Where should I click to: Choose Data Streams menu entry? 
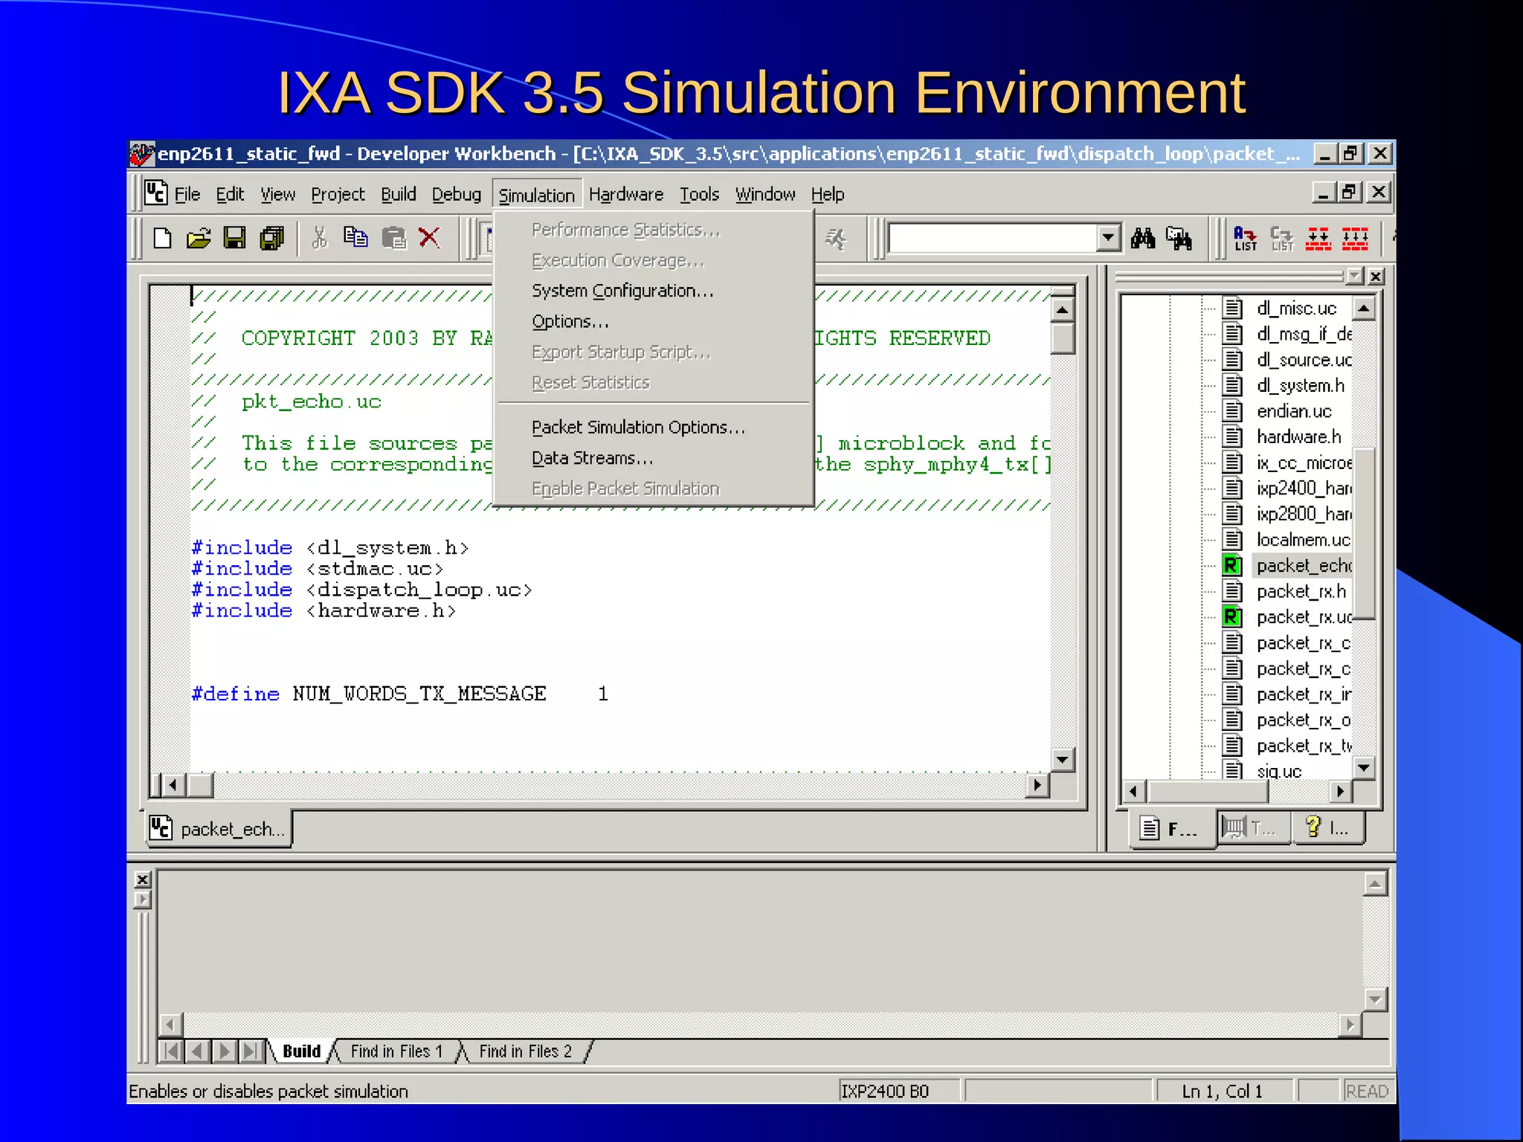point(654,458)
